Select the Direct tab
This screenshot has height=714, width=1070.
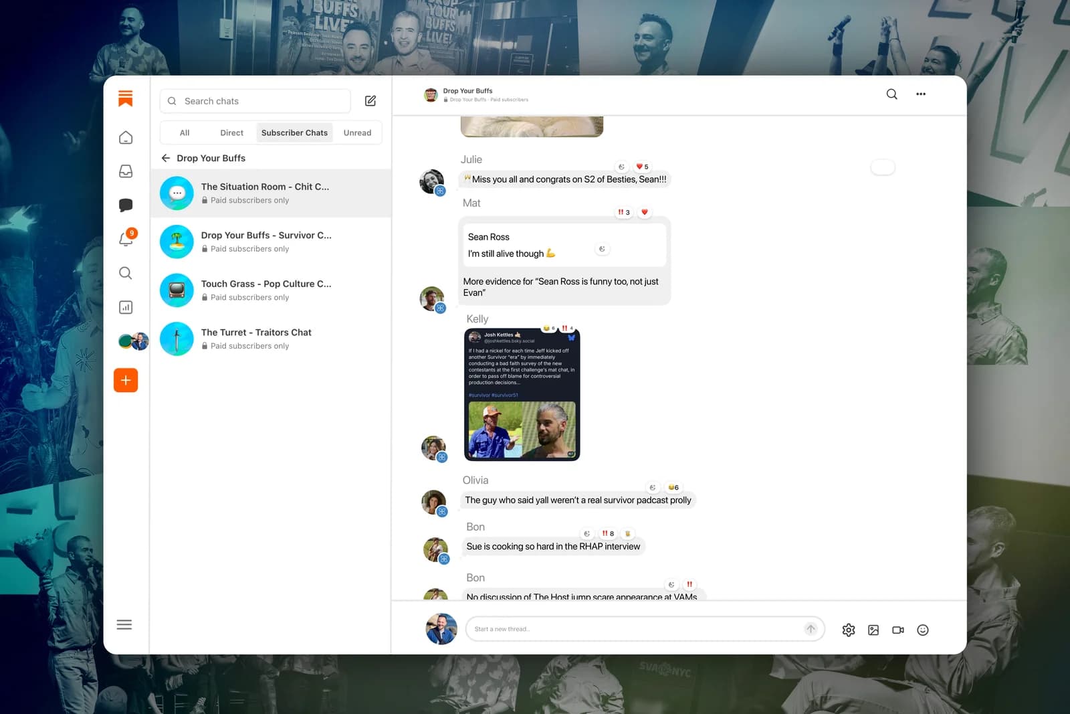point(231,132)
